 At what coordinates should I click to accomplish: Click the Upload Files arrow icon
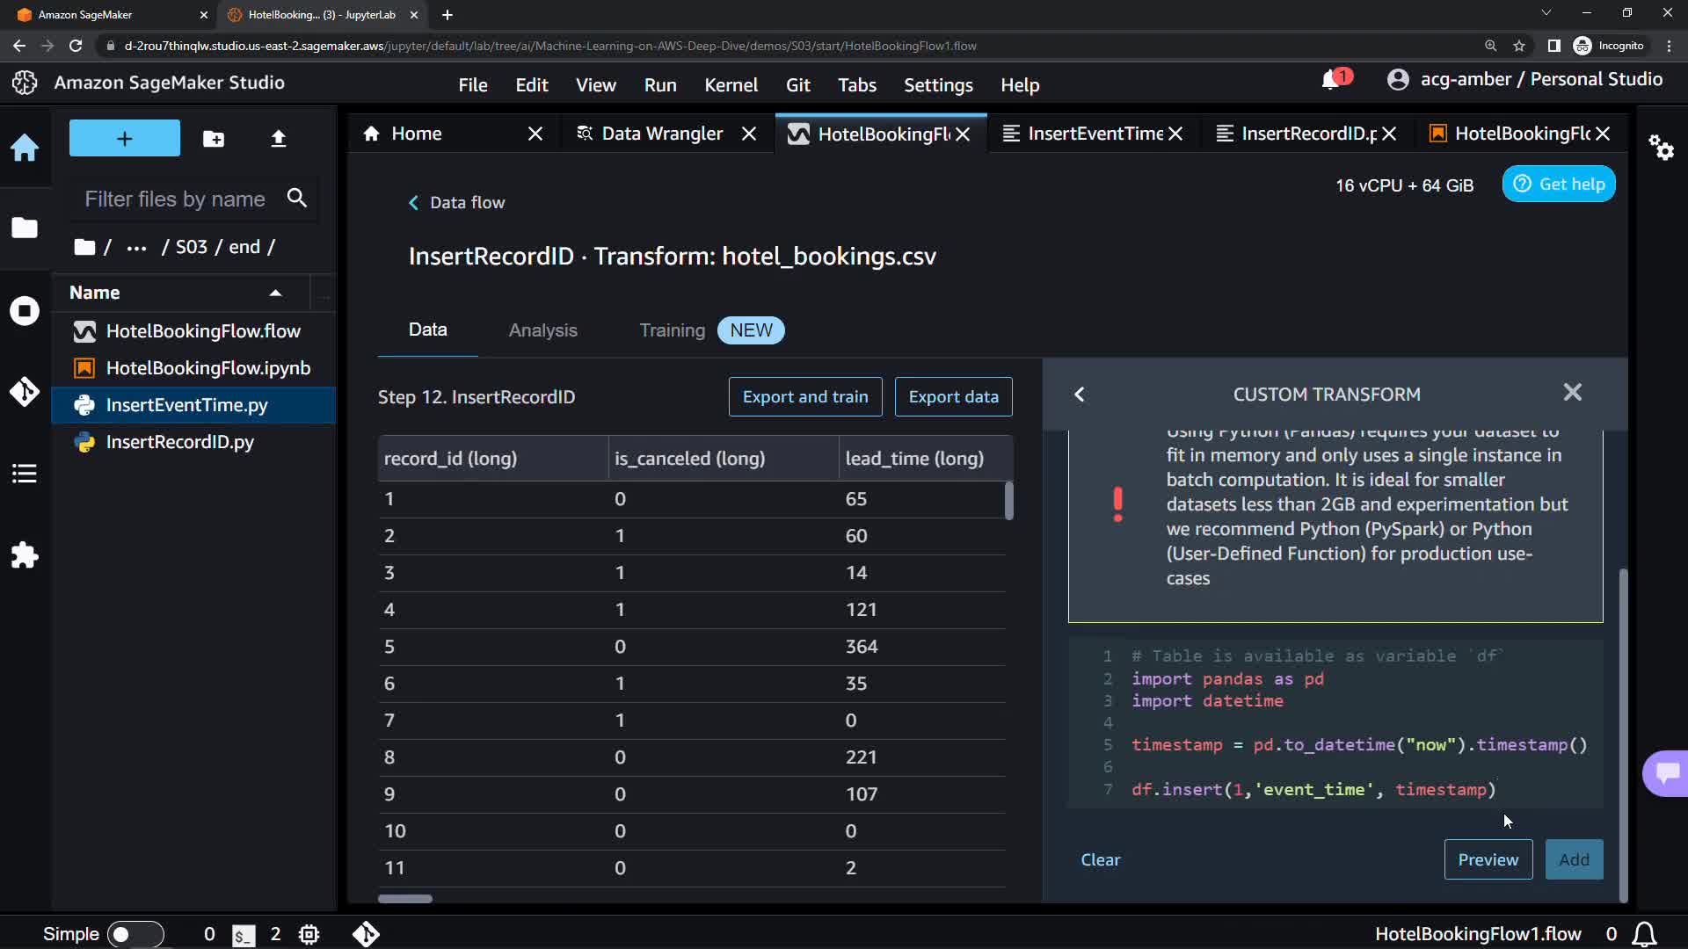278,139
